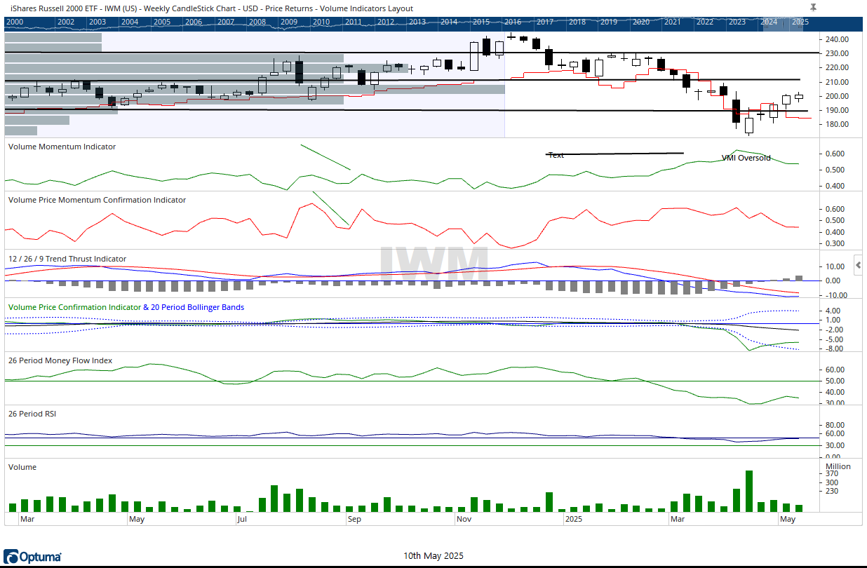Select the VMI Oversold annotation
Viewport: 867px width, 568px height.
(x=746, y=158)
